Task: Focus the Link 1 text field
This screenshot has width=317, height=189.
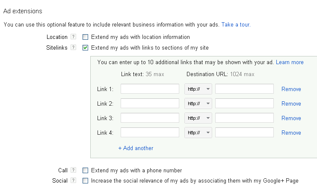Action: click(150, 89)
